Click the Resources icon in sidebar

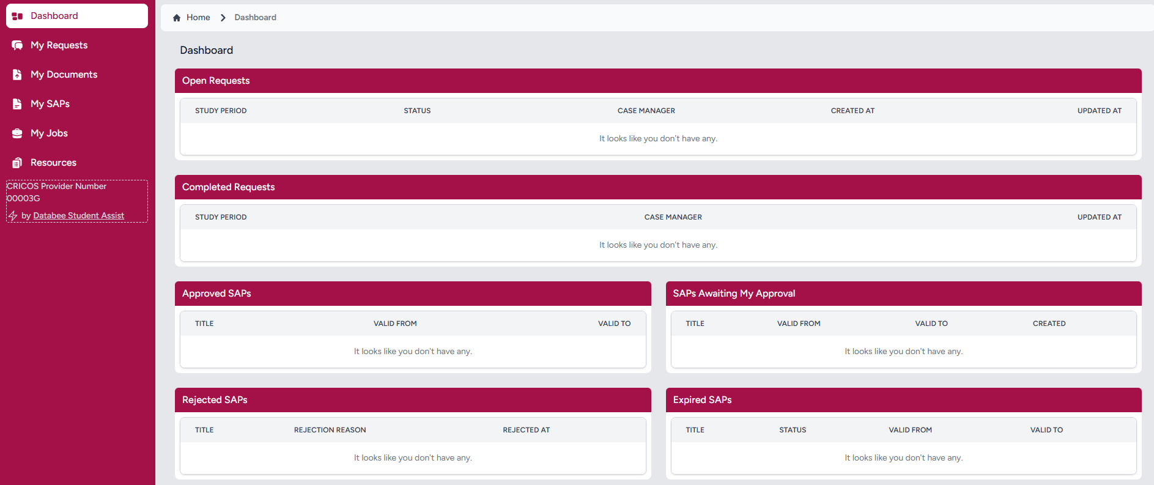tap(17, 163)
